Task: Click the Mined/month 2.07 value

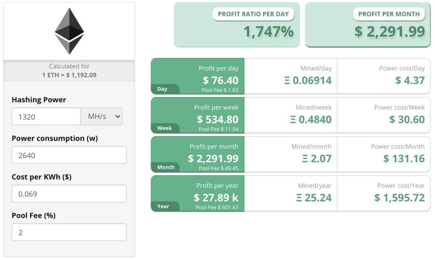Action: 317,159
